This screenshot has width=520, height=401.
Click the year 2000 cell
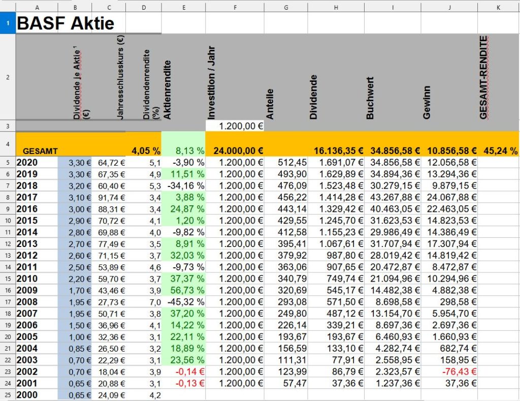tap(37, 395)
